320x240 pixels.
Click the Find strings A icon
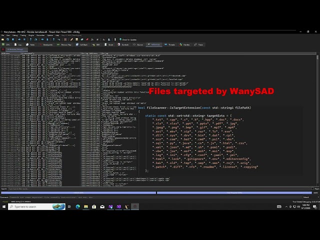tap(103, 39)
